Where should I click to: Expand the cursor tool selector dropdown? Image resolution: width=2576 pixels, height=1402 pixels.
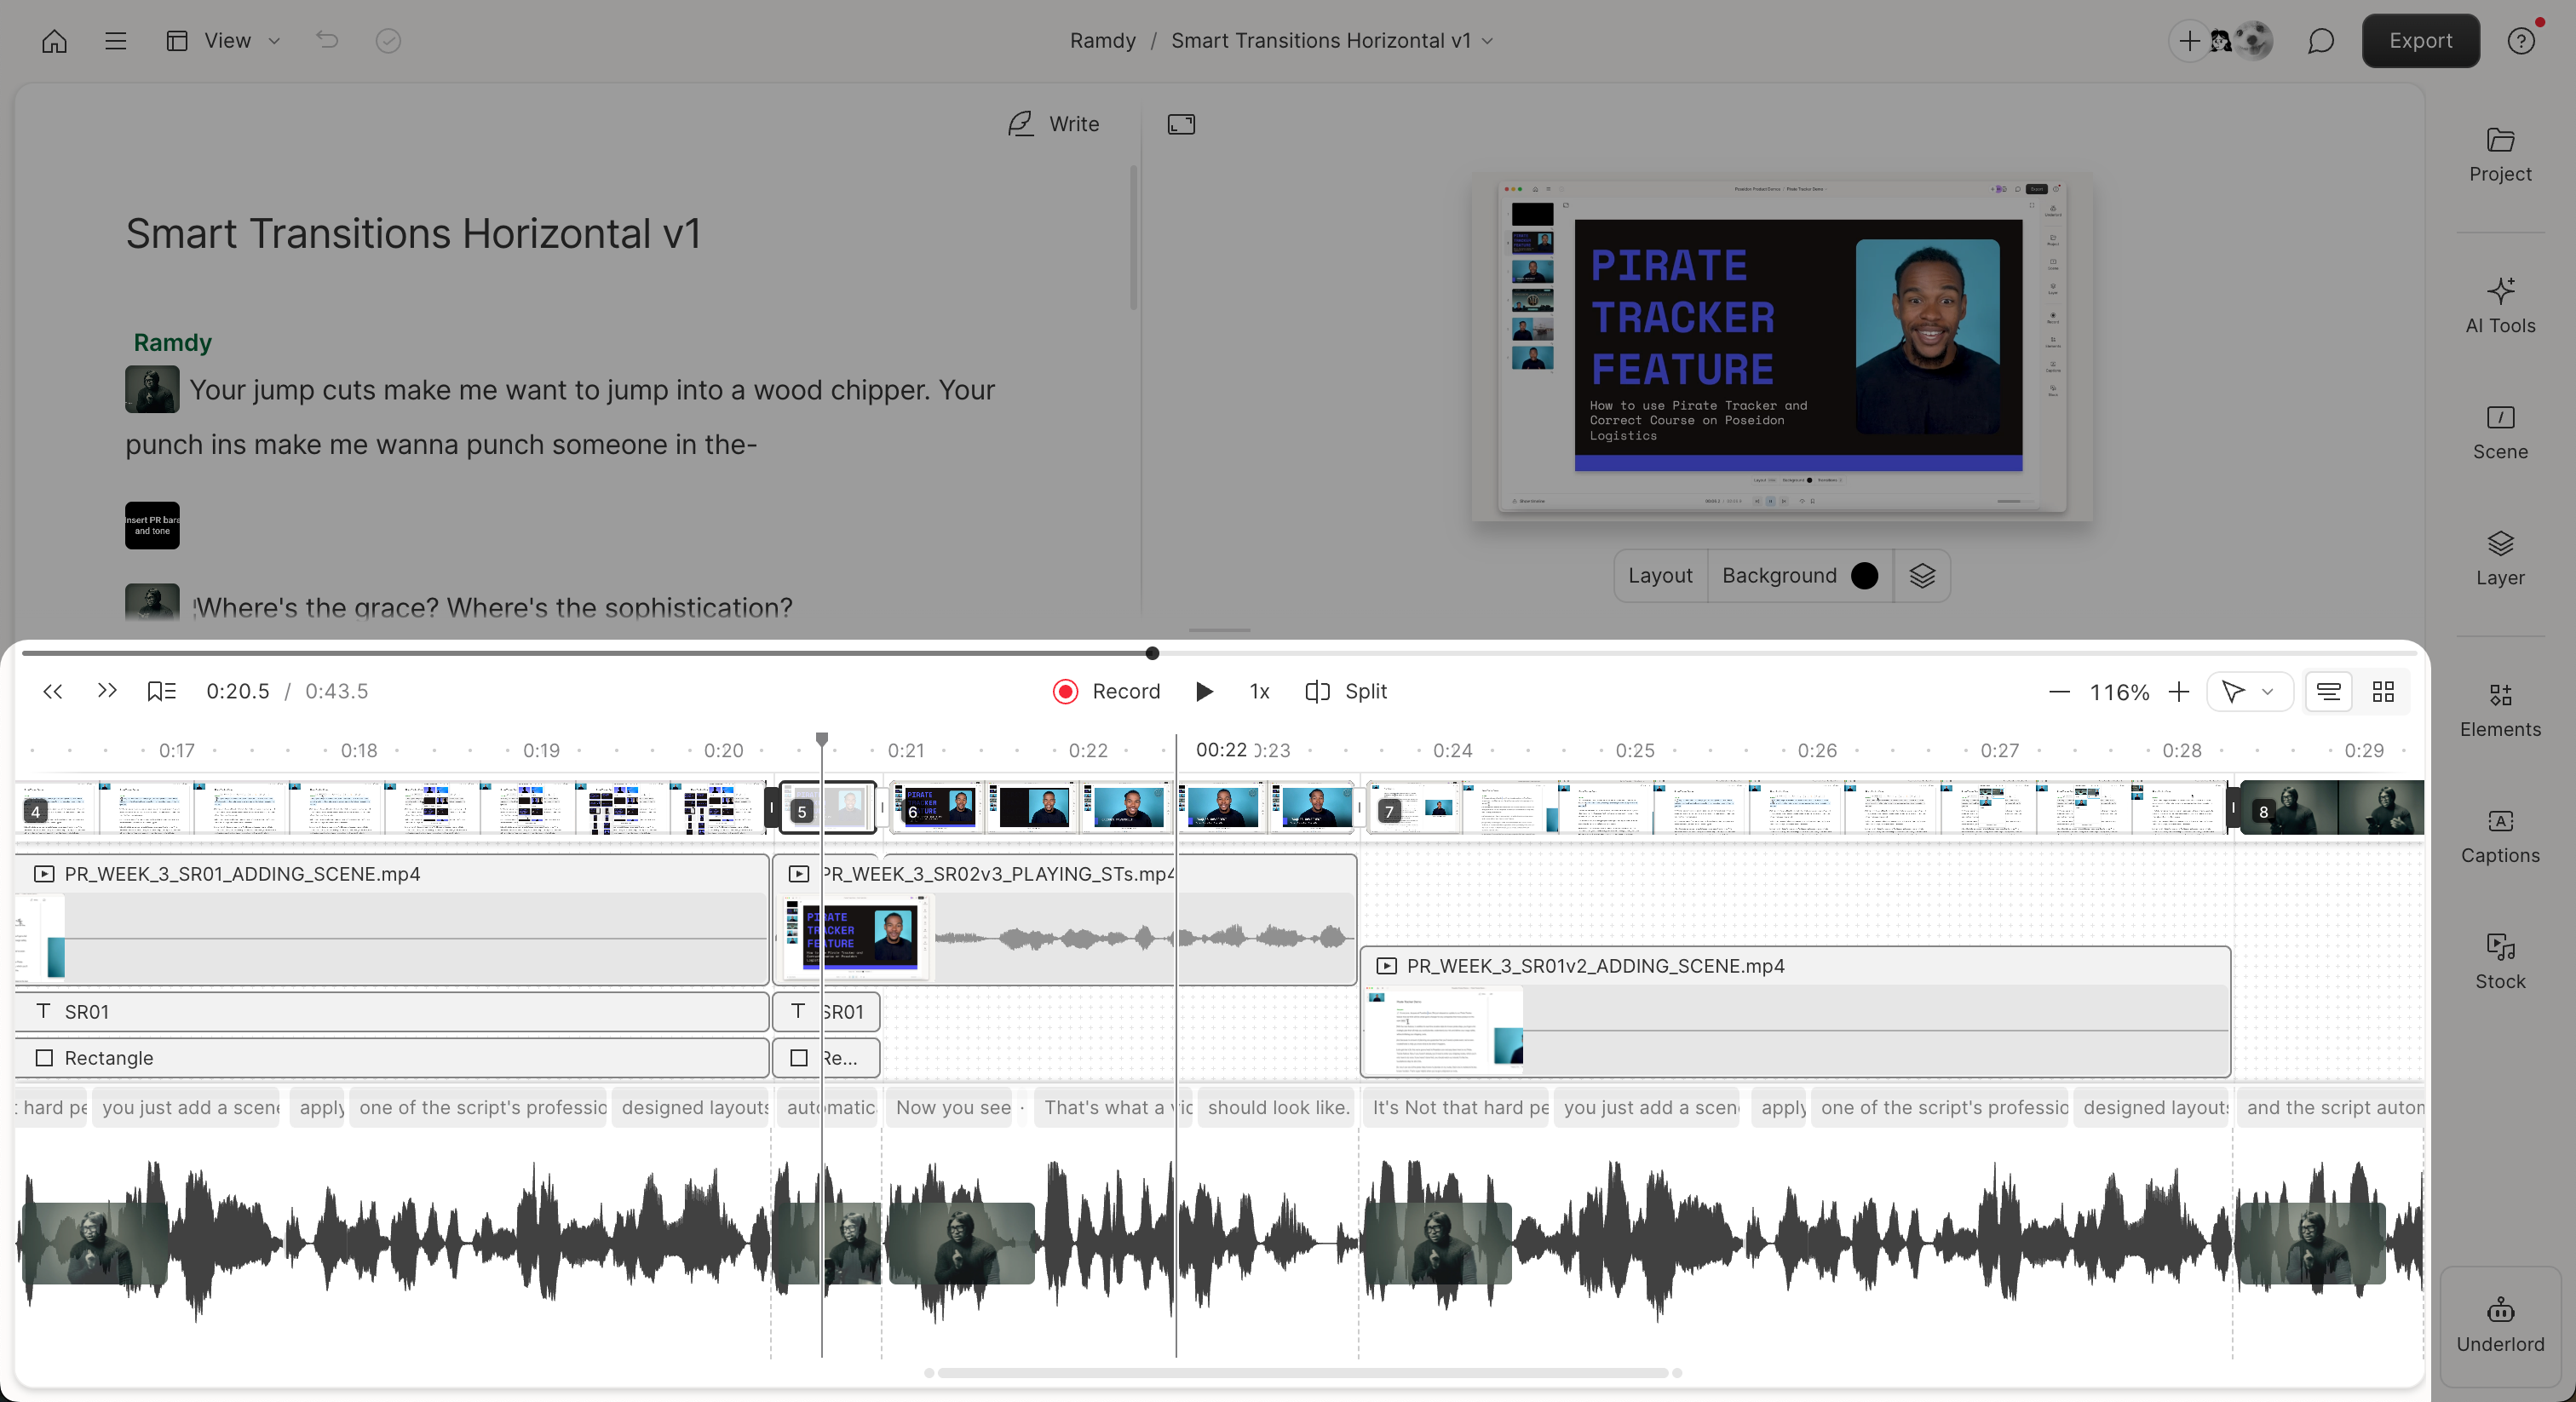[2268, 691]
